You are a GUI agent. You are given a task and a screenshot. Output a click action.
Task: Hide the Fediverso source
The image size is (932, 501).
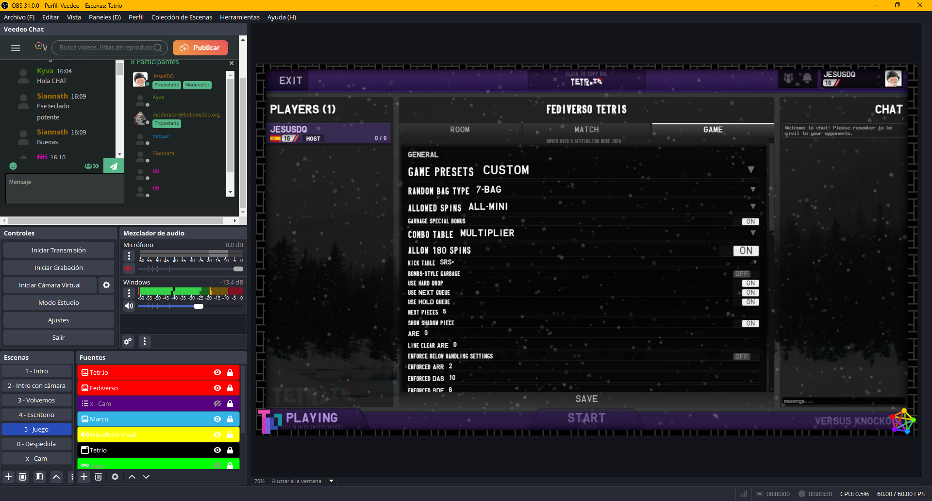[217, 388]
